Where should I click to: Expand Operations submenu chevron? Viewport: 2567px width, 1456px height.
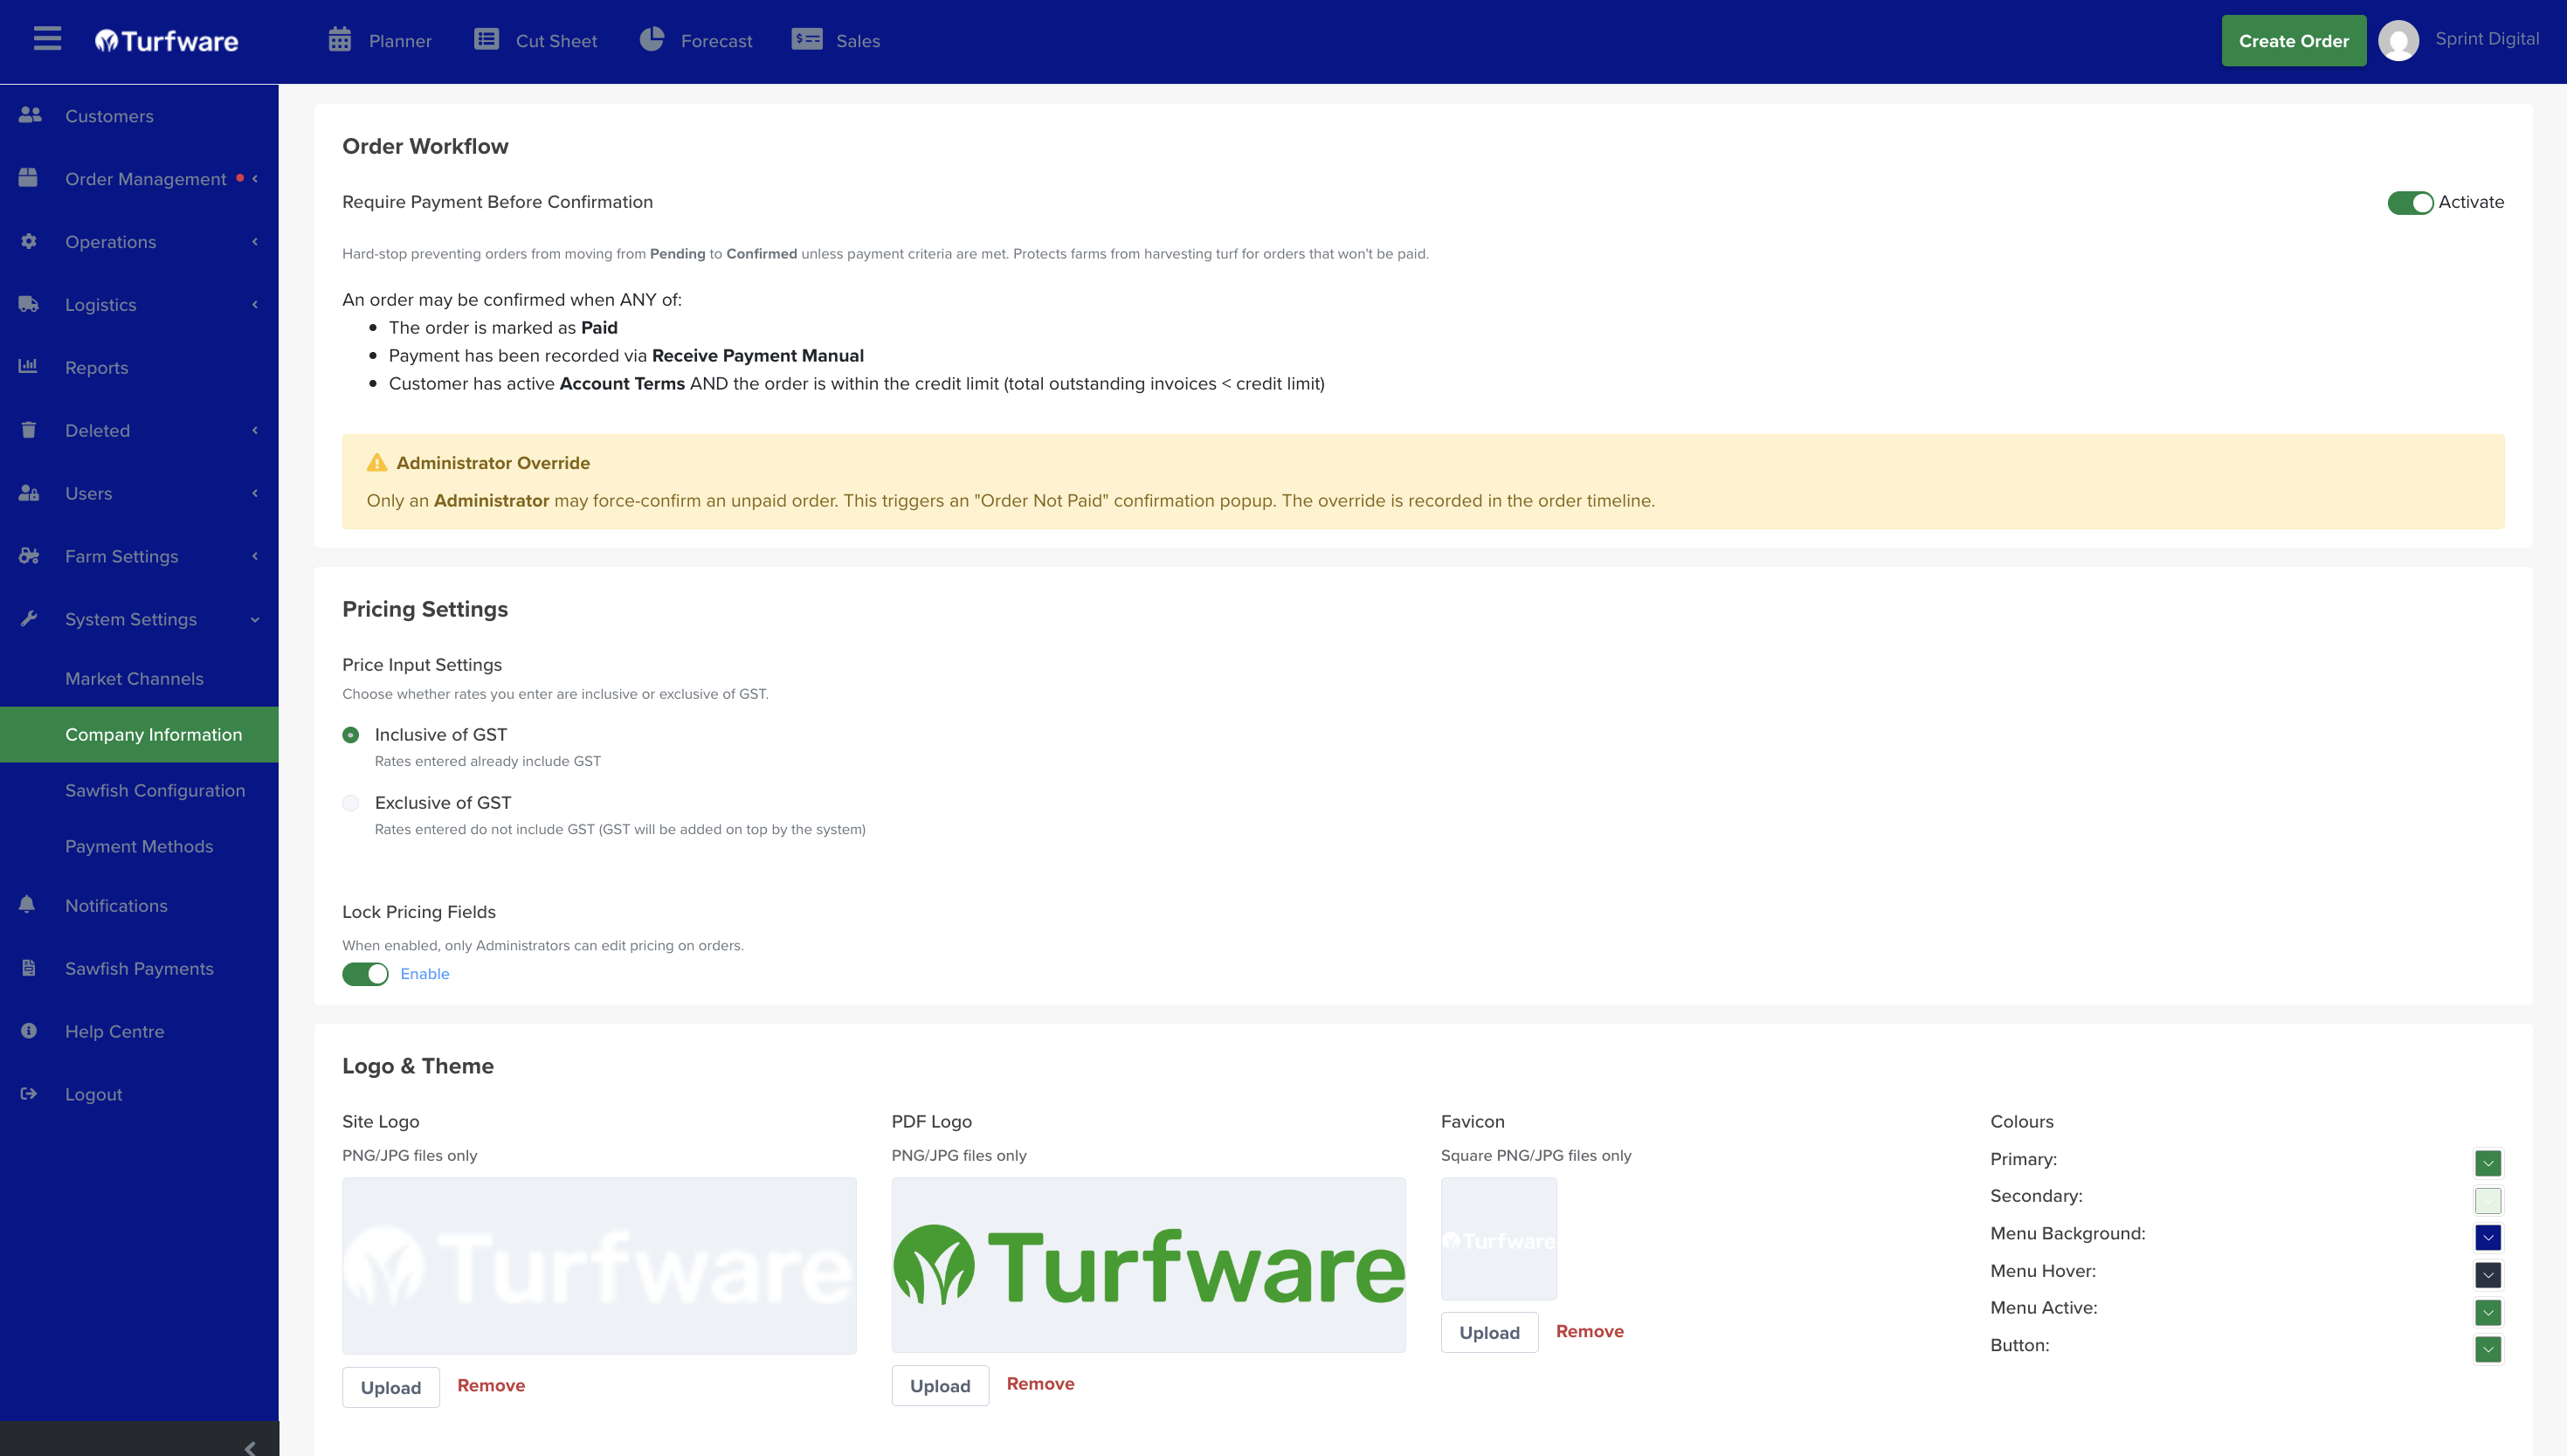pos(255,242)
